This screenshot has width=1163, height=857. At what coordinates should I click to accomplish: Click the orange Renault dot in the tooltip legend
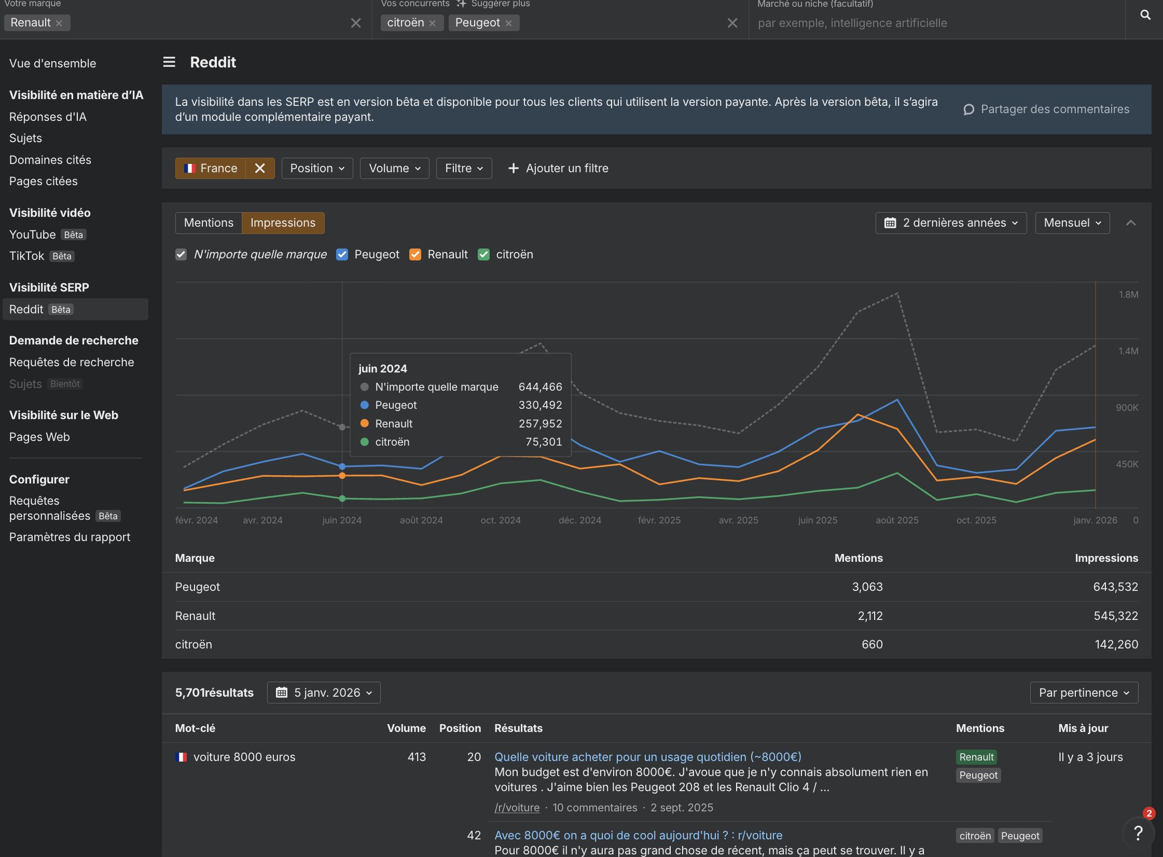click(365, 423)
